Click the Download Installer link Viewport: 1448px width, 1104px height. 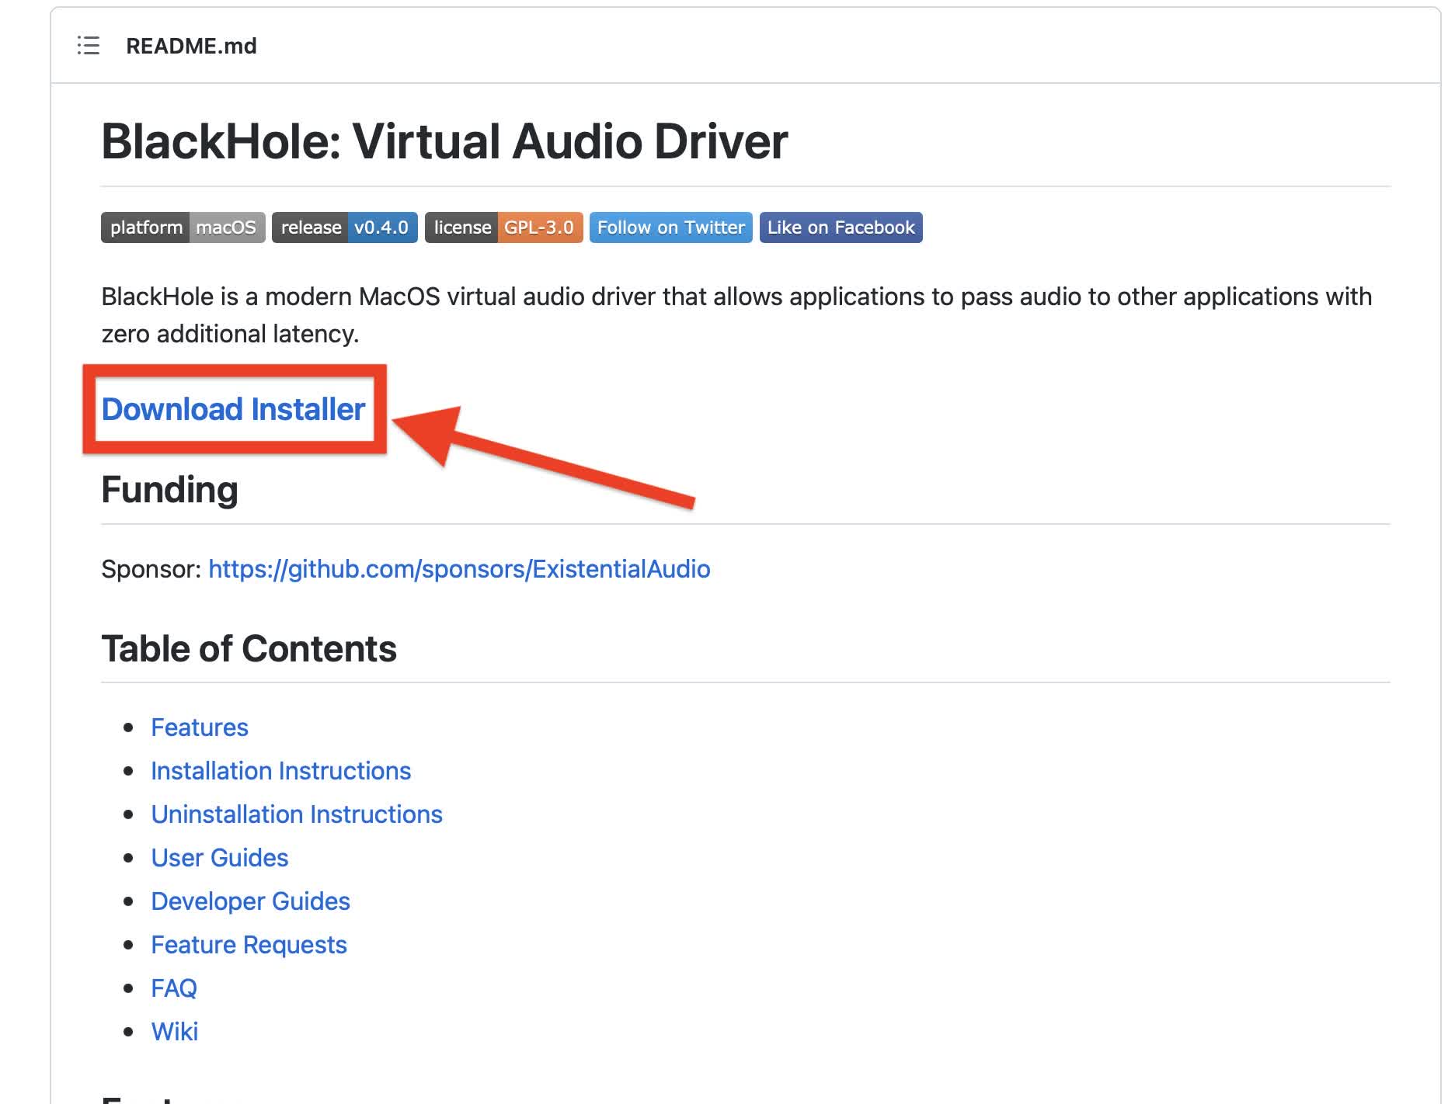pyautogui.click(x=233, y=409)
